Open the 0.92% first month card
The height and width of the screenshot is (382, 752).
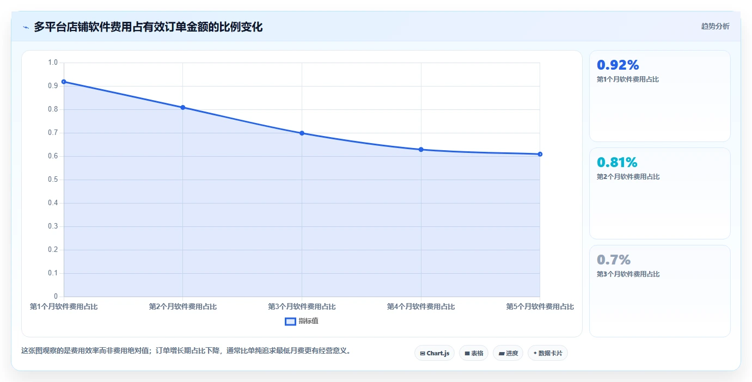[x=660, y=96]
